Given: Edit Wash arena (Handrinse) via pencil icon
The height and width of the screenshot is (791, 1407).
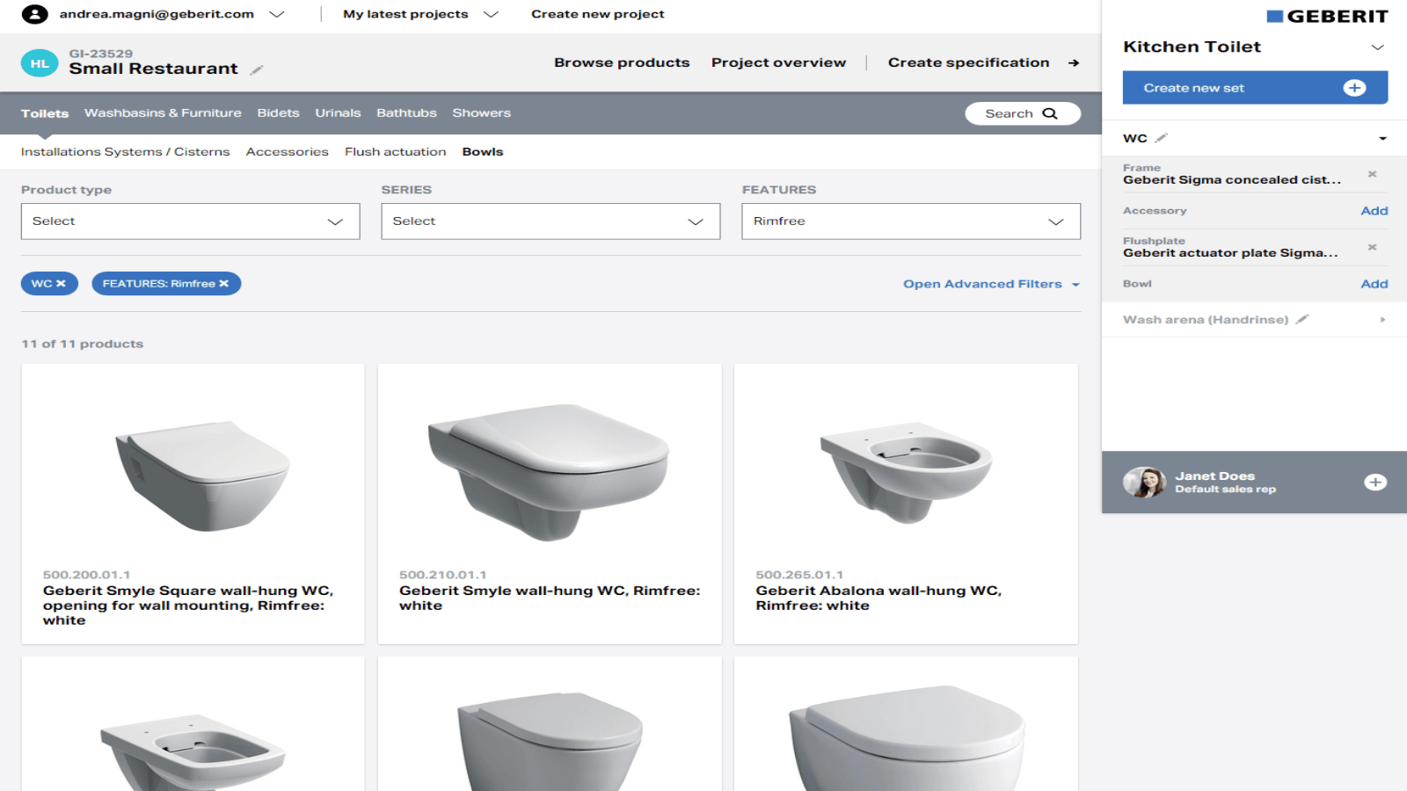Looking at the screenshot, I should [1302, 319].
